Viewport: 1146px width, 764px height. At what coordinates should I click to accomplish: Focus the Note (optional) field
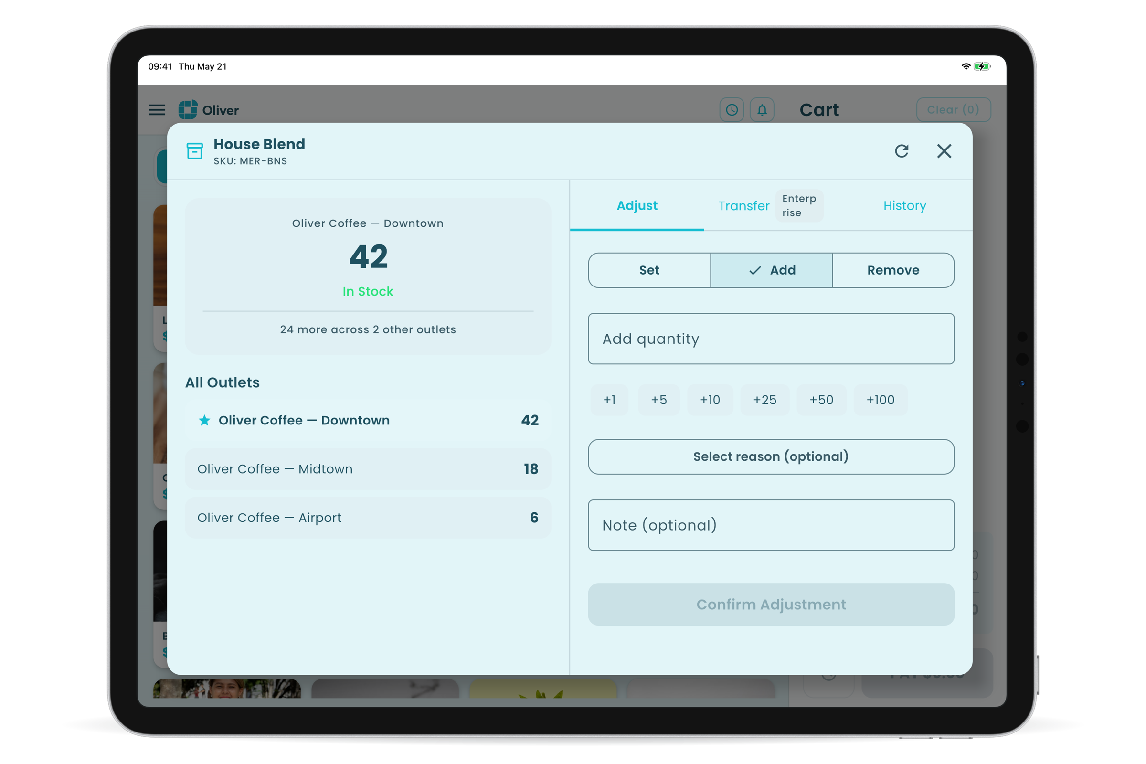pos(771,525)
